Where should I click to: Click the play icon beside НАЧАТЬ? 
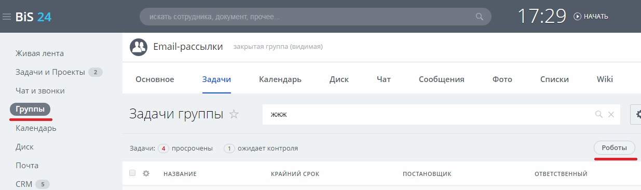(578, 17)
